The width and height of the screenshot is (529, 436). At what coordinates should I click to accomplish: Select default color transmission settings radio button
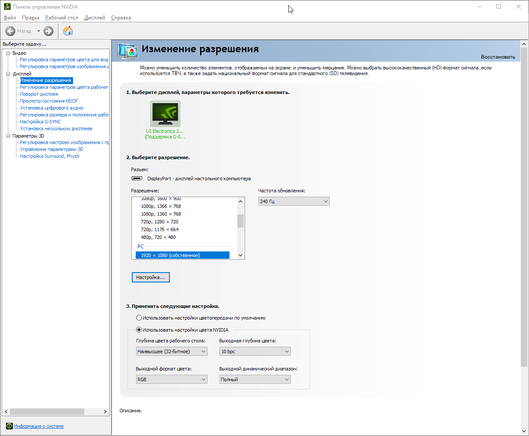pos(139,318)
